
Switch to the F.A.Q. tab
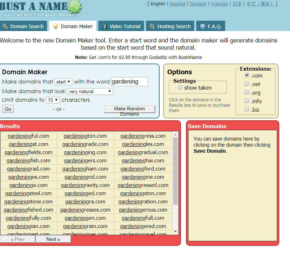(x=210, y=26)
